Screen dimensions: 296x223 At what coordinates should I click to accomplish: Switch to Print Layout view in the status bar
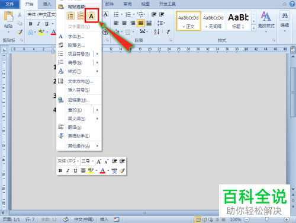tap(198, 219)
